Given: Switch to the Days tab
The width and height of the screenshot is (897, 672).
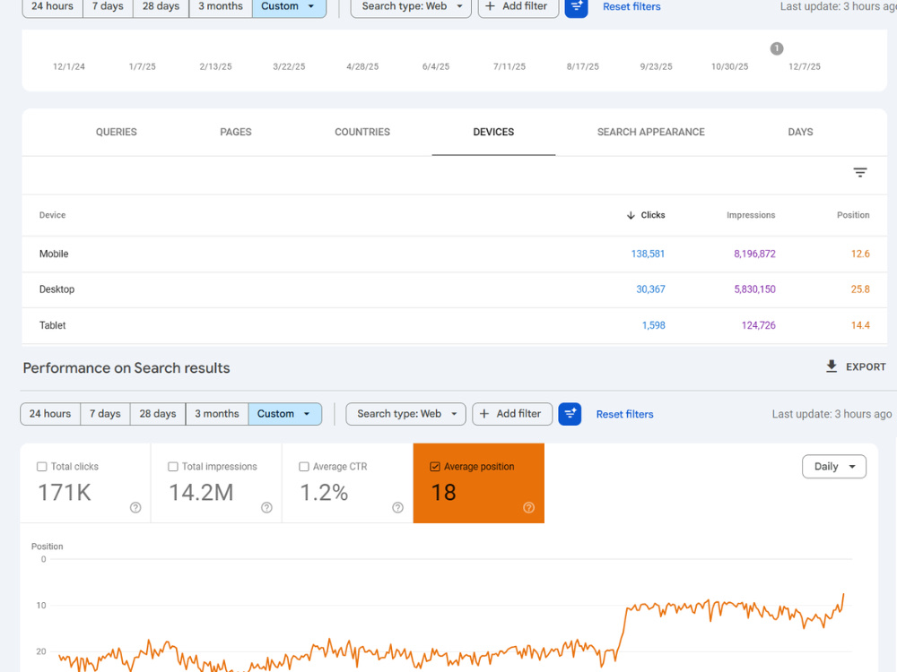Looking at the screenshot, I should click(800, 132).
